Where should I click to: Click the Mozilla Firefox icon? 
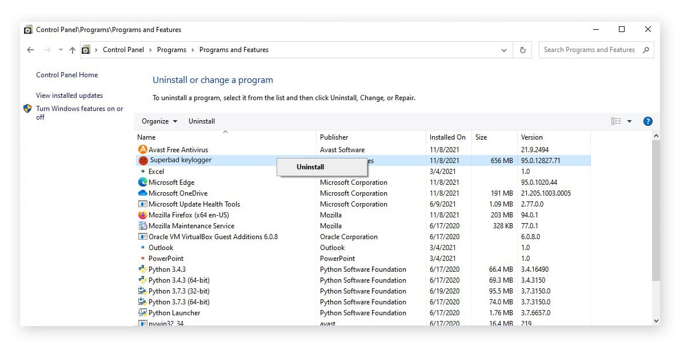(x=142, y=215)
